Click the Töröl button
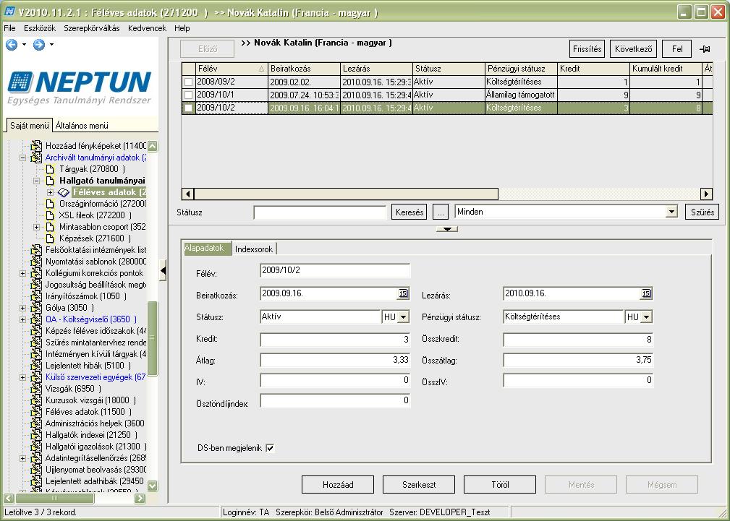This screenshot has height=521, width=730. pyautogui.click(x=500, y=485)
